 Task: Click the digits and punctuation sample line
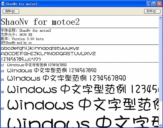(x=21, y=59)
